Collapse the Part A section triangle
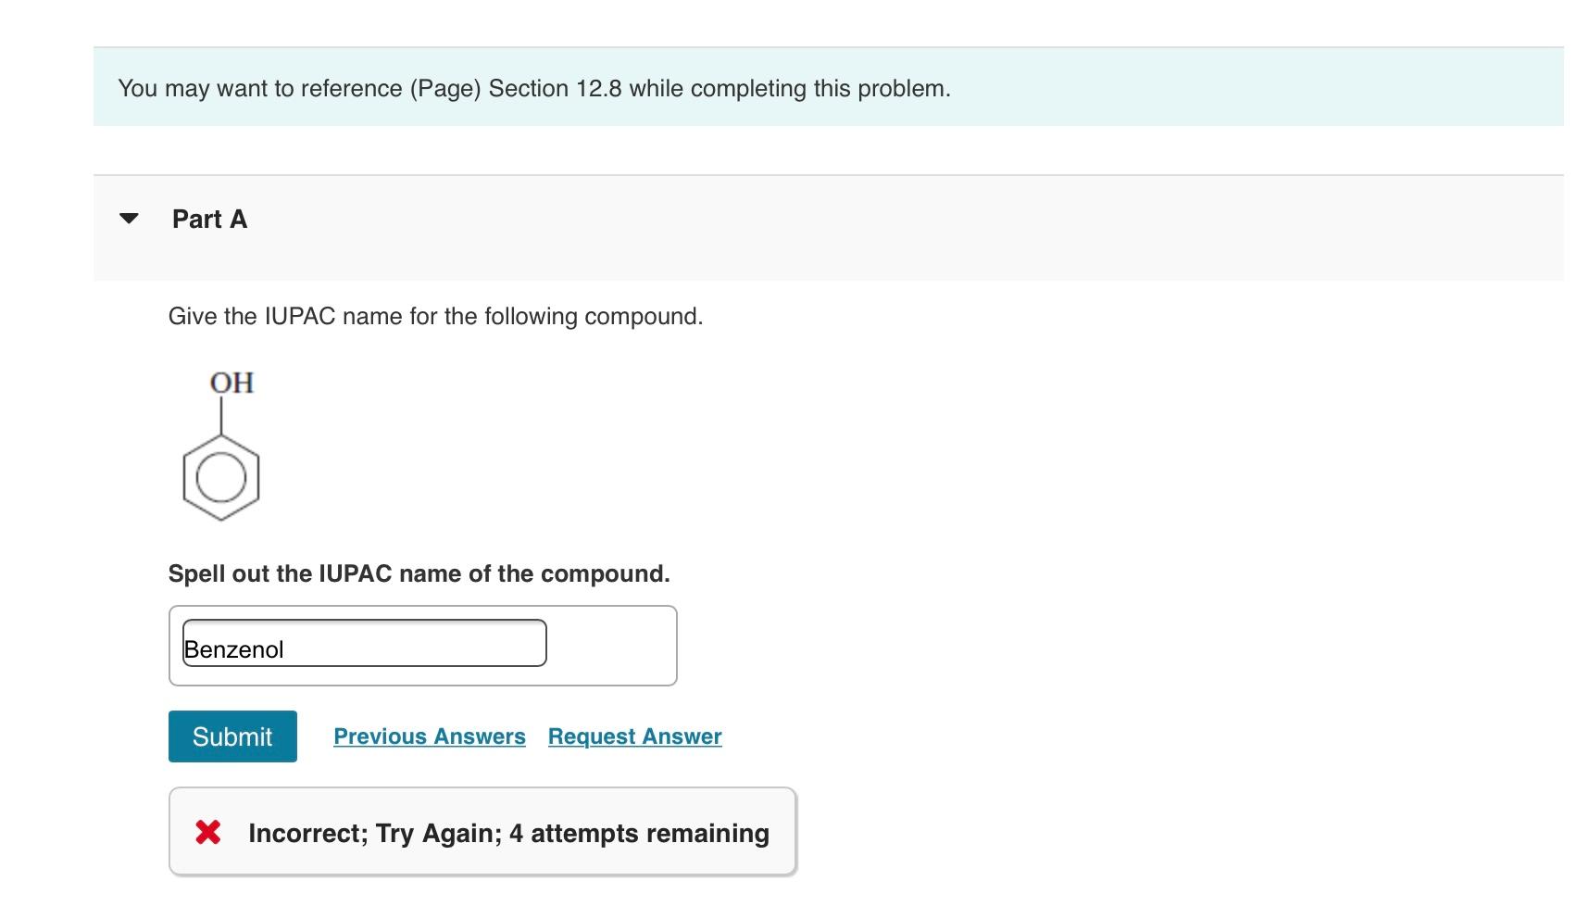The width and height of the screenshot is (1589, 906). point(129,220)
